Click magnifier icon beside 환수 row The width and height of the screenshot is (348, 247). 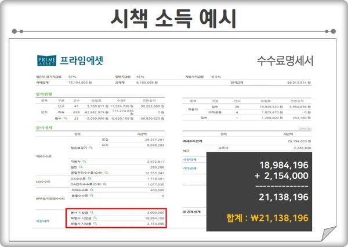coord(65,119)
